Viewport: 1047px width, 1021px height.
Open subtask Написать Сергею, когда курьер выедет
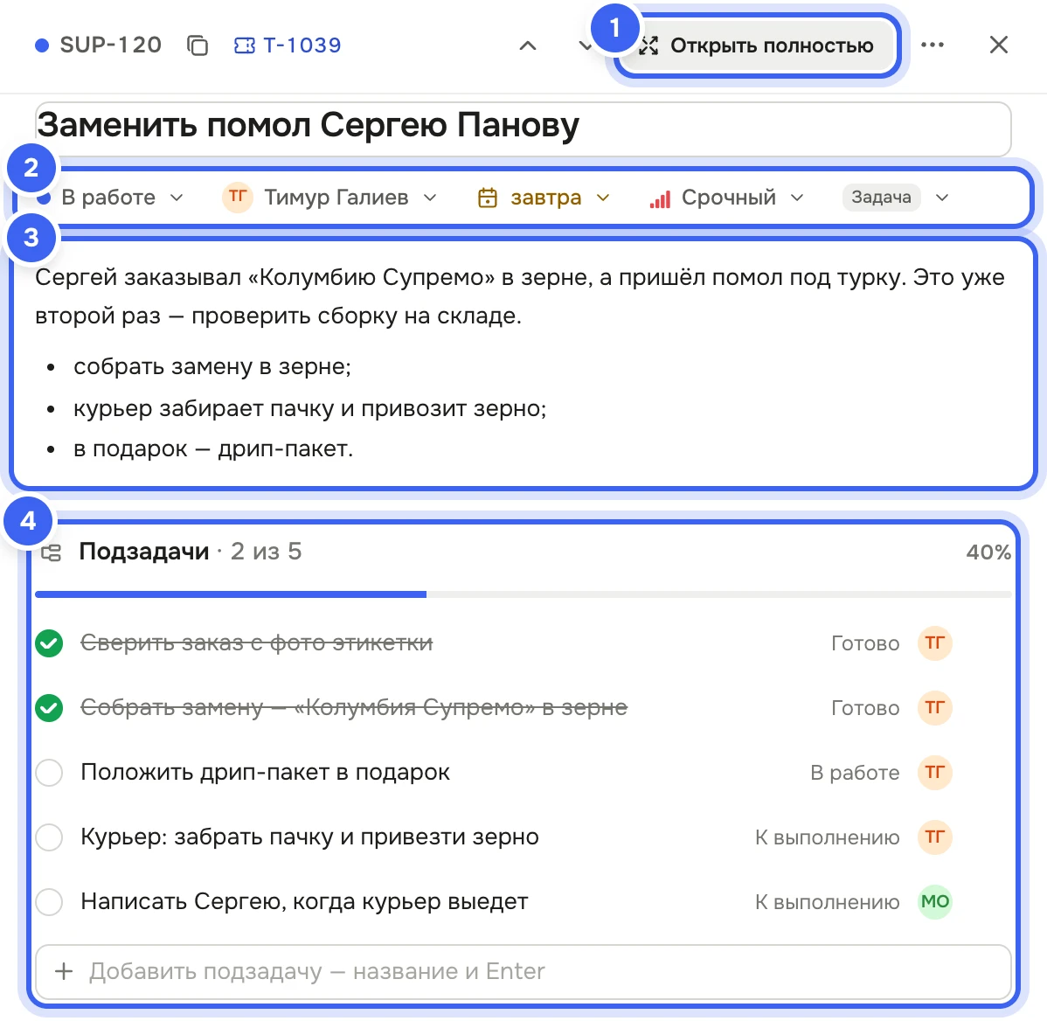point(304,901)
